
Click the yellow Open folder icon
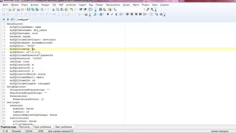tap(22, 10)
